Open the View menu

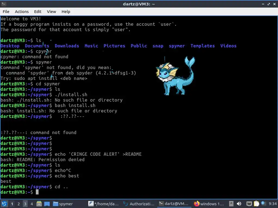51,11
